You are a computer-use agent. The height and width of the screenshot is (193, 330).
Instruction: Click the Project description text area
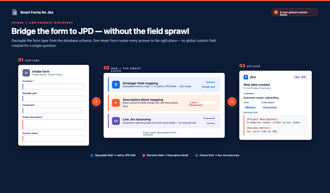54,124
